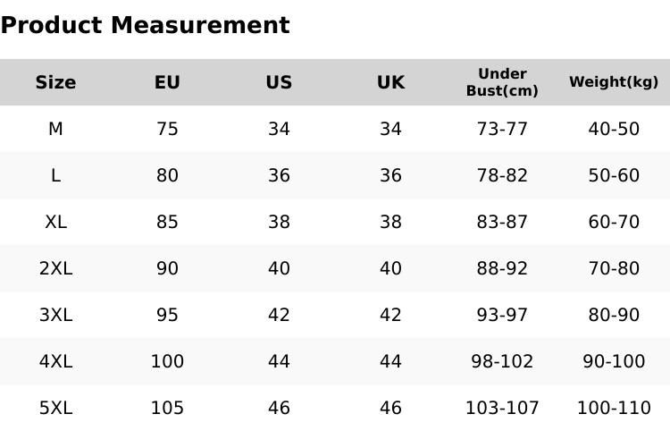Click the Under Bust(cm) column header
The width and height of the screenshot is (670, 431).
[502, 82]
